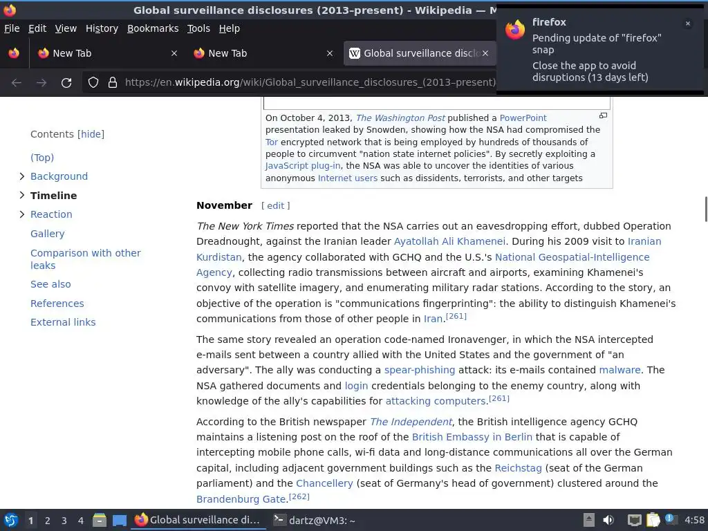Reload the current Wikipedia page
Image resolution: width=708 pixels, height=531 pixels.
tap(66, 83)
